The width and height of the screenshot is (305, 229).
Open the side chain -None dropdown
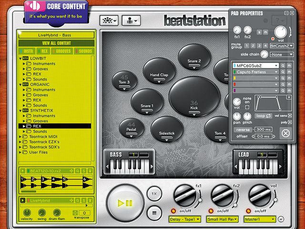pyautogui.click(x=282, y=54)
